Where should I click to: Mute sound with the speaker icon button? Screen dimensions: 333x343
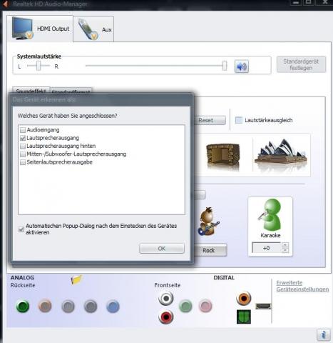(x=242, y=66)
